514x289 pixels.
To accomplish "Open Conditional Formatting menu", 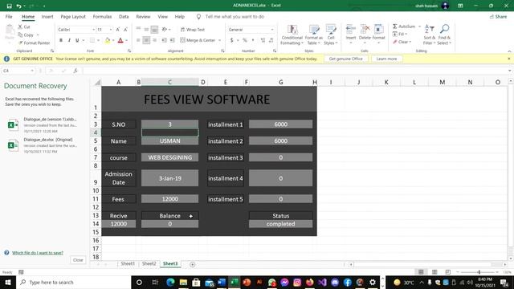I will point(292,35).
